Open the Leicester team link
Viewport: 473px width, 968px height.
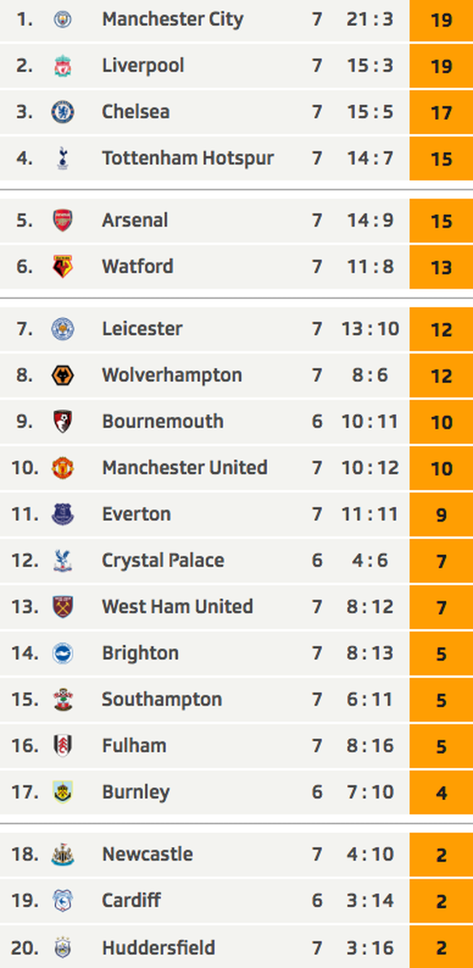(x=142, y=328)
